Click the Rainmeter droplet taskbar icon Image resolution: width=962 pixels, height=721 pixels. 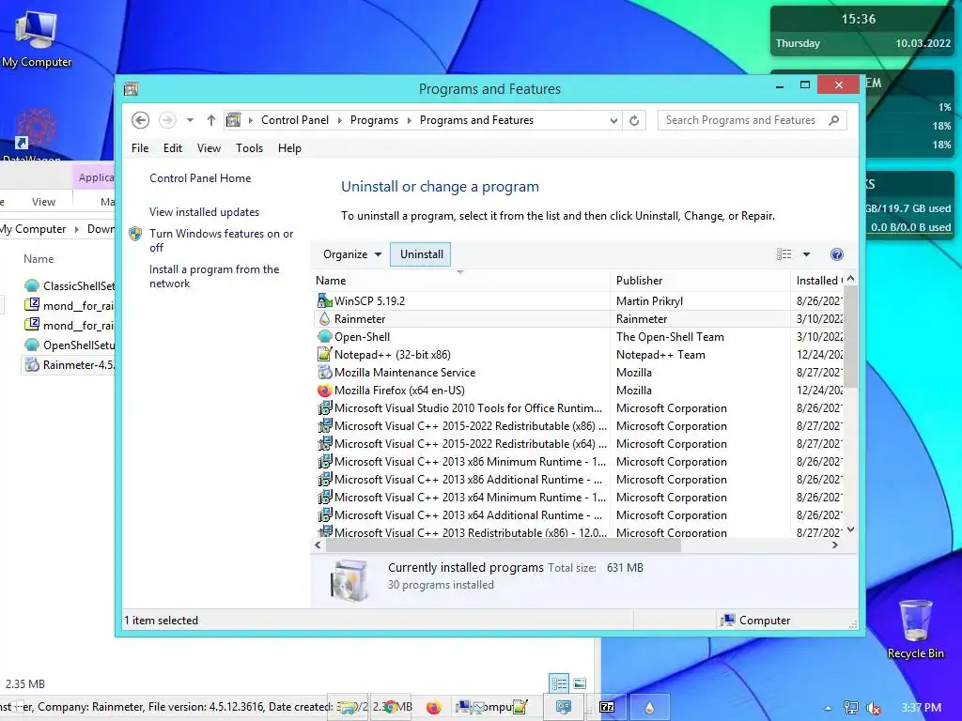[x=650, y=708]
